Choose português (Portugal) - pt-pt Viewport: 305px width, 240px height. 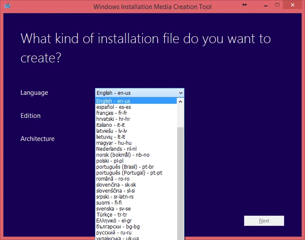pos(129,173)
